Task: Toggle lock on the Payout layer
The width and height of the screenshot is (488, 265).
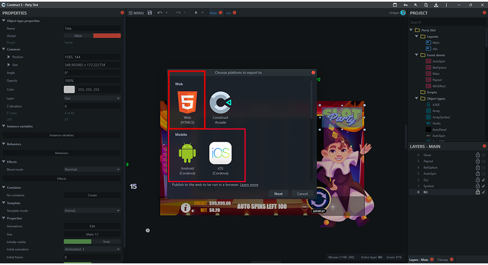Action: point(477,161)
